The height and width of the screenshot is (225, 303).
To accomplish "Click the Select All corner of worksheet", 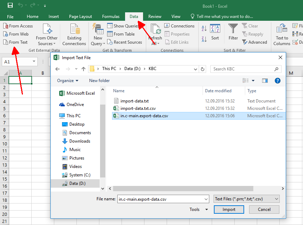I will (x=5, y=73).
